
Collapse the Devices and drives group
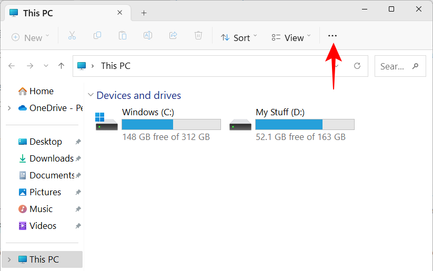(x=90, y=95)
